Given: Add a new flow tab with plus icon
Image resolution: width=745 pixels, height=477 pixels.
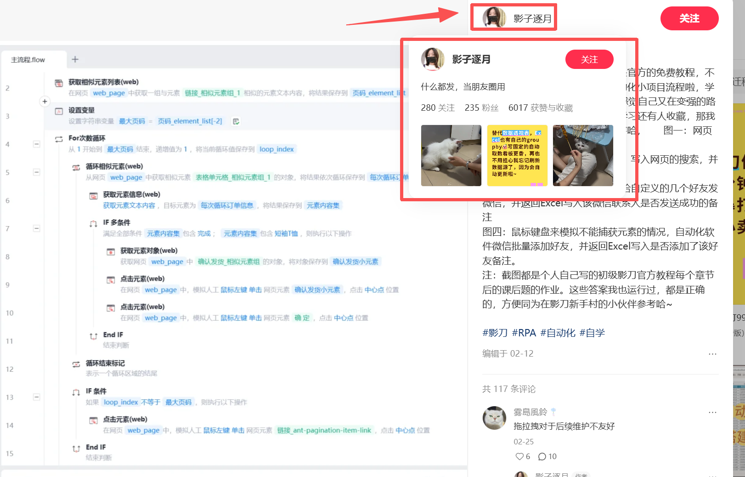Looking at the screenshot, I should tap(75, 59).
